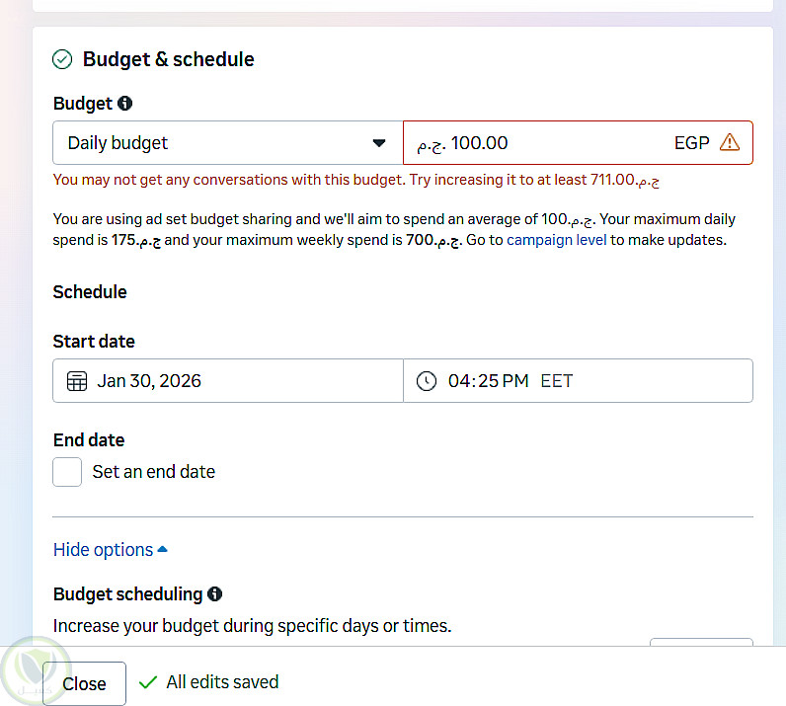Click the Jan 30, 2026 start date field

click(x=237, y=381)
